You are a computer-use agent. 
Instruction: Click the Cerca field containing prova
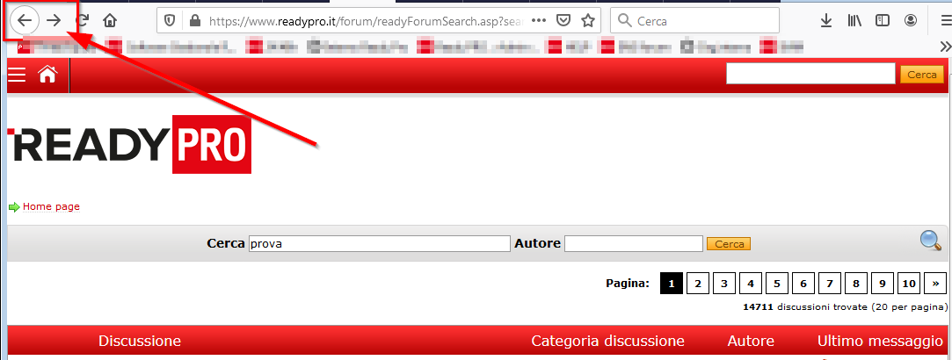coord(380,243)
